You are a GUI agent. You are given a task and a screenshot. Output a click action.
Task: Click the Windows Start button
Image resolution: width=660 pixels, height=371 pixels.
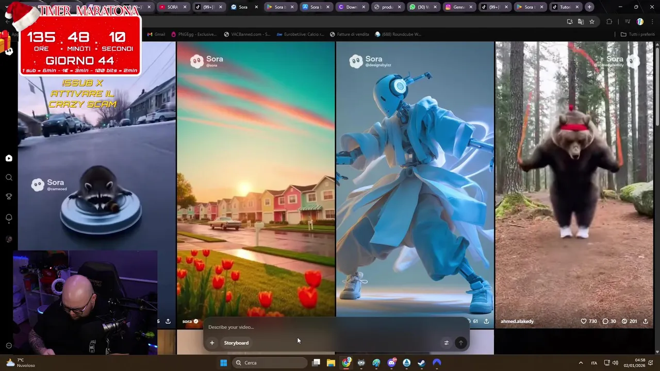[x=223, y=363]
